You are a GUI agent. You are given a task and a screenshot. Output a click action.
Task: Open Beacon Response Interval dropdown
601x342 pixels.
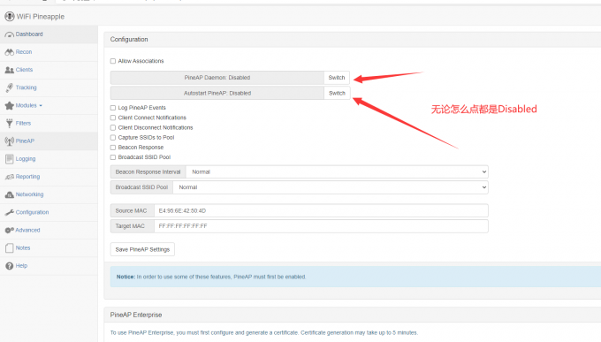(x=337, y=171)
